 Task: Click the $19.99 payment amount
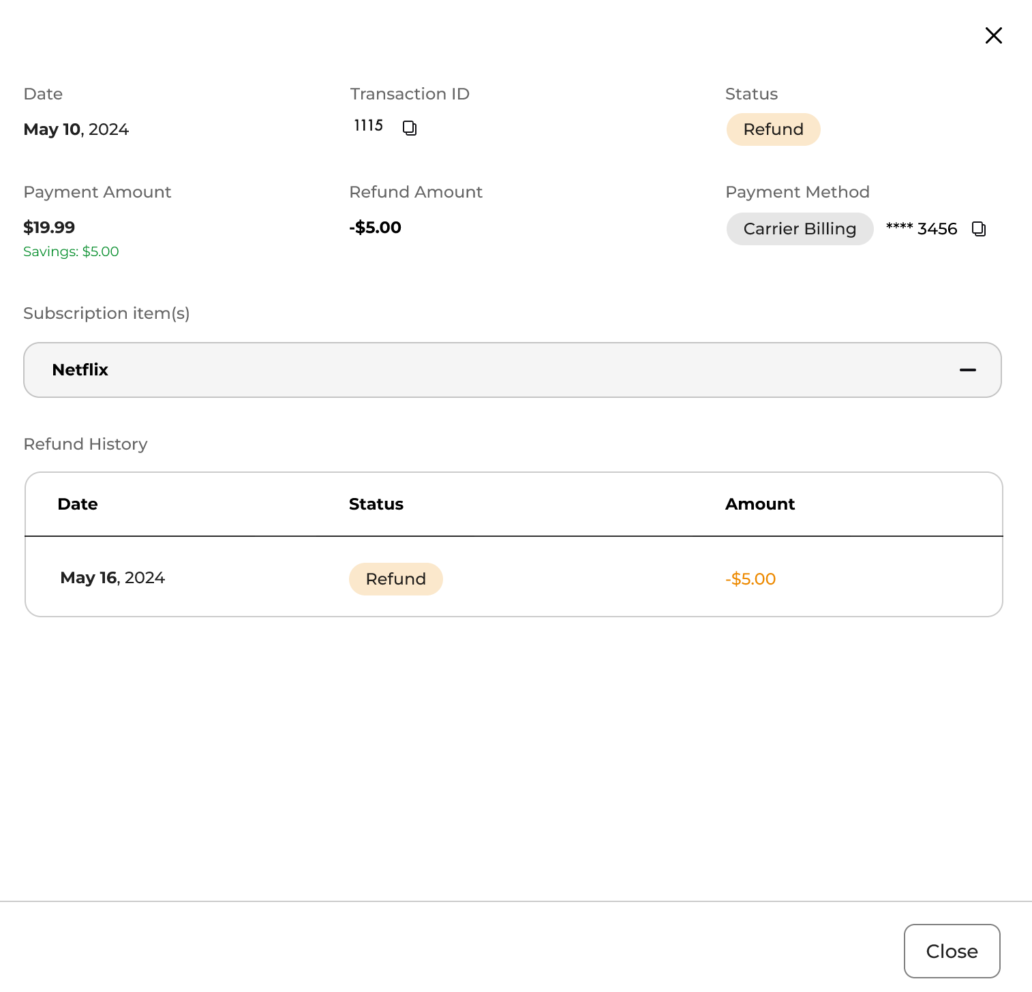click(49, 228)
